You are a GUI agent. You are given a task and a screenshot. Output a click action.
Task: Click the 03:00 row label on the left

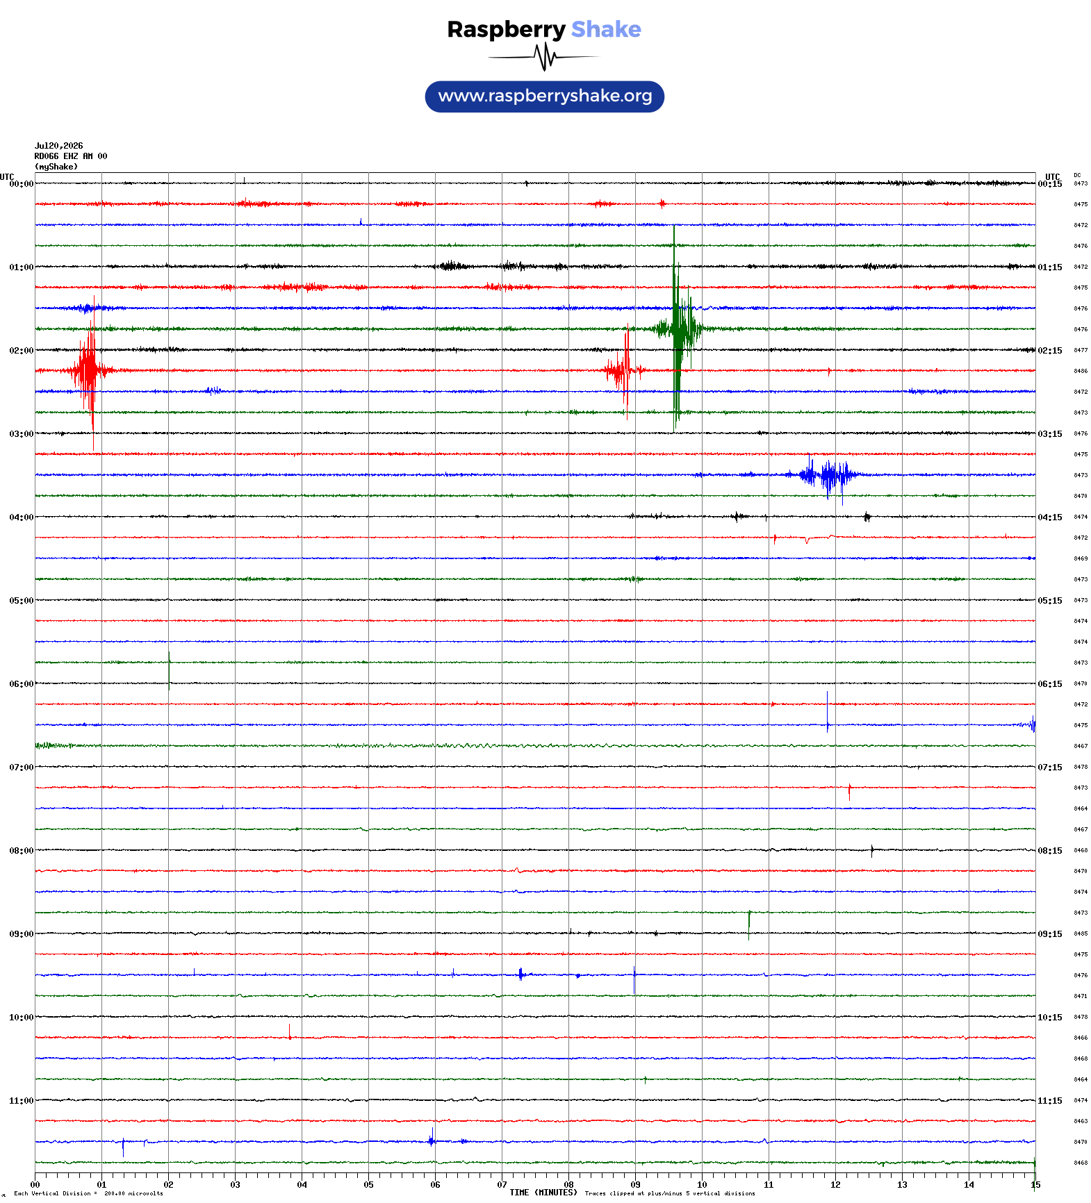coord(22,434)
